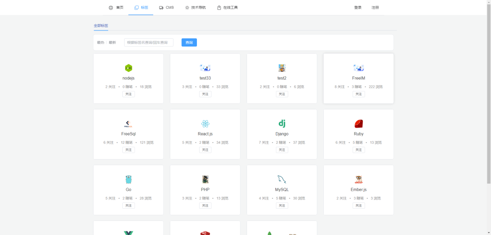Click the blue 查询 button
The height and width of the screenshot is (235, 491).
click(189, 43)
